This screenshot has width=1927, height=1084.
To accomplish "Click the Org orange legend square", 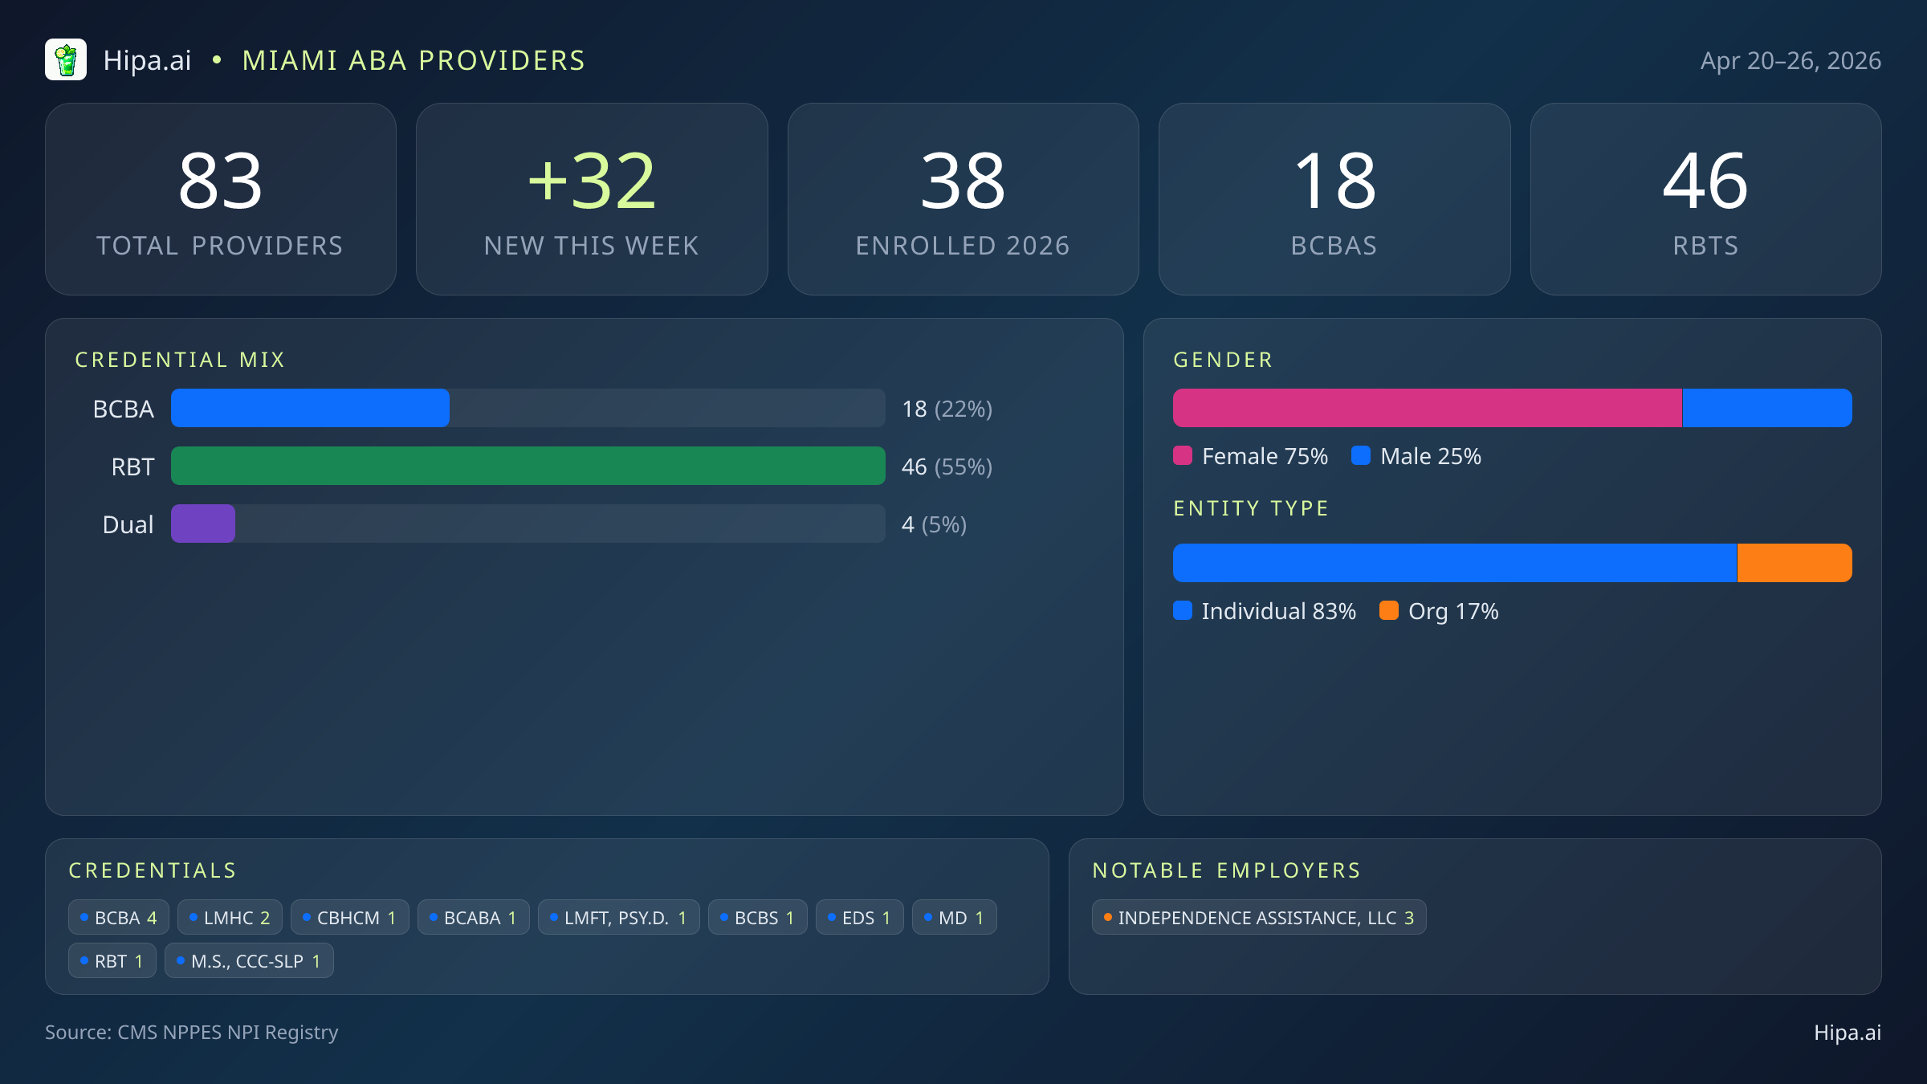I will (1388, 611).
